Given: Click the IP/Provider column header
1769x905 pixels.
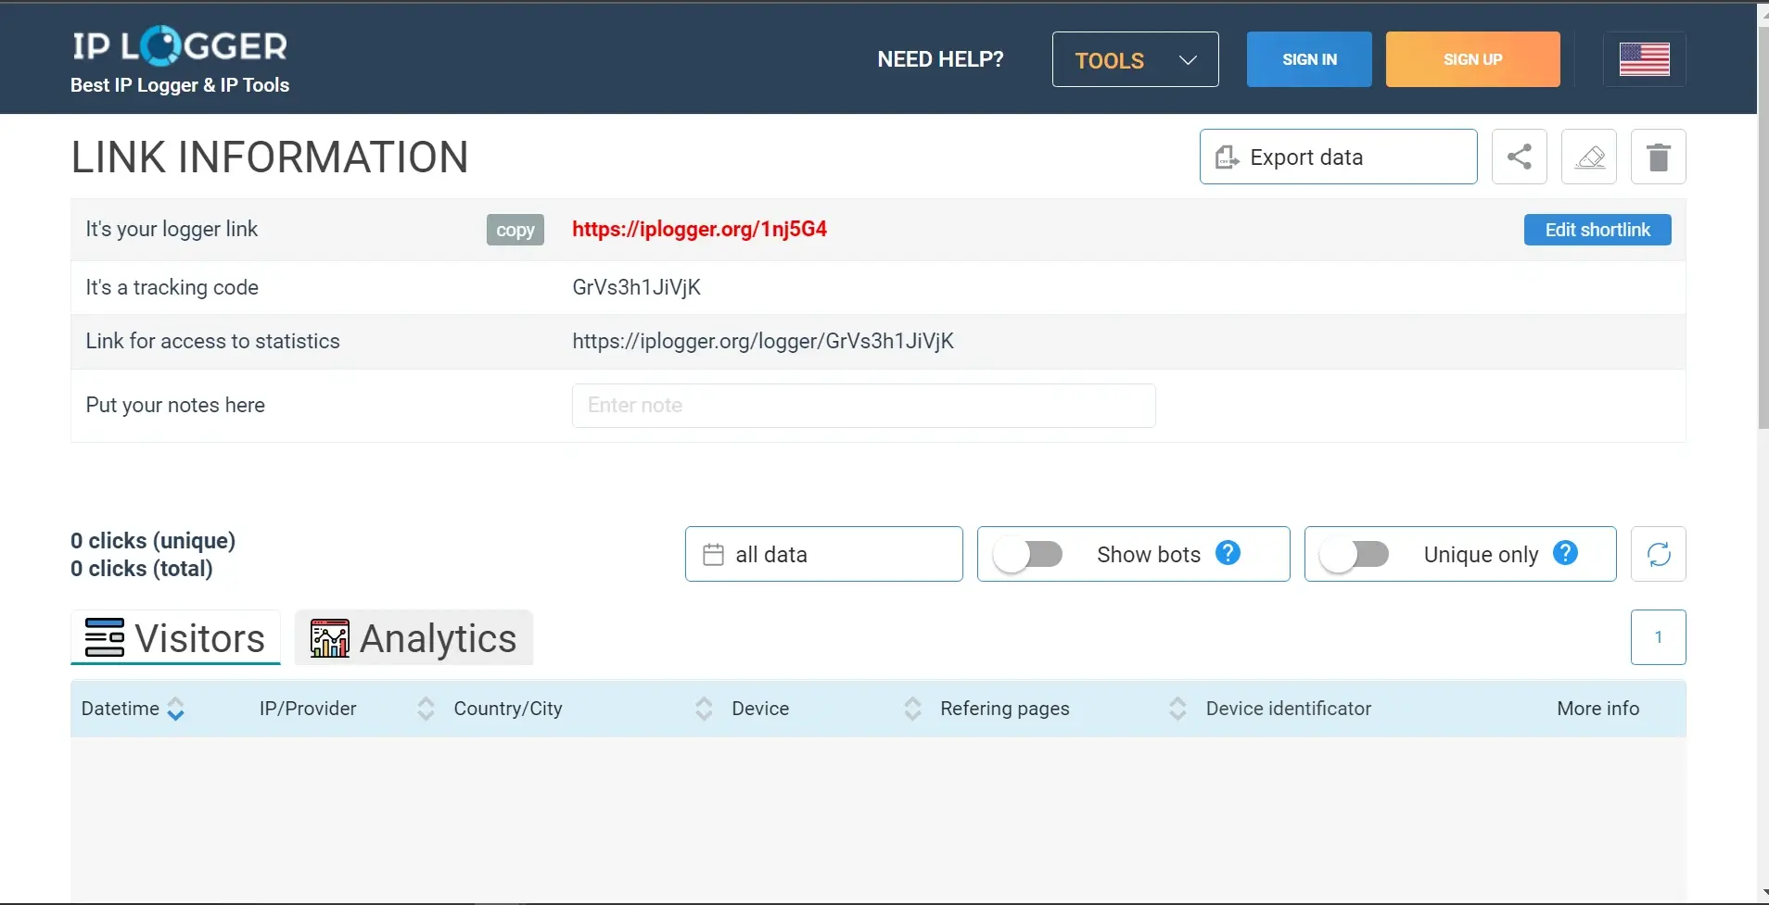Looking at the screenshot, I should click(308, 709).
